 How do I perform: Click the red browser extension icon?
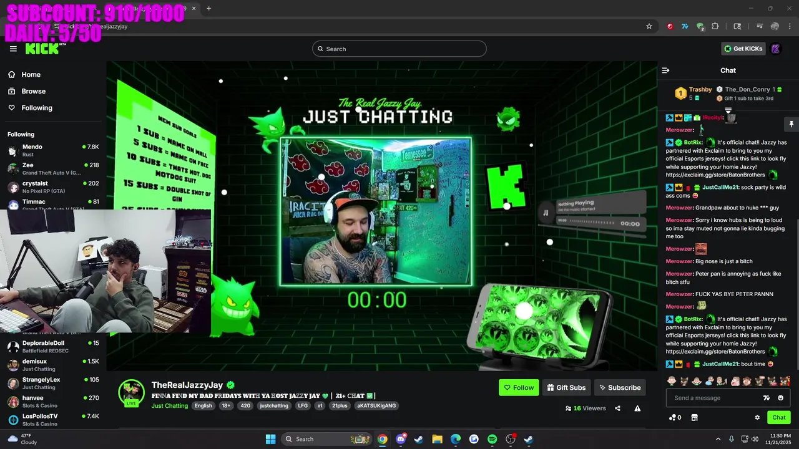[670, 26]
